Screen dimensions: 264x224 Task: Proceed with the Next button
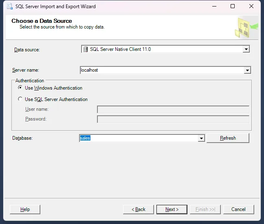172,209
